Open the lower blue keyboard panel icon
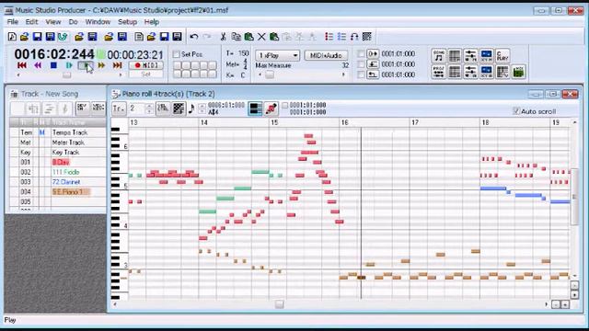The height and width of the screenshot is (331, 589). pos(487,72)
